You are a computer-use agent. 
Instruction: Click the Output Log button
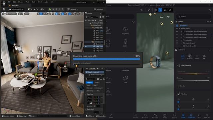[x=21, y=116]
